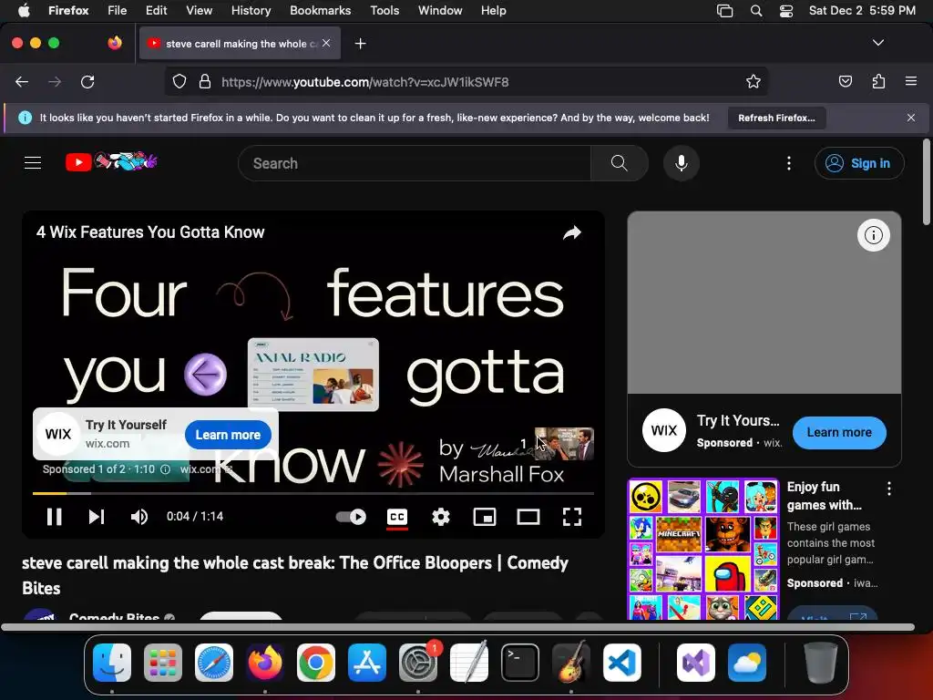
Task: Search with your voice microphone button
Action: pos(682,163)
